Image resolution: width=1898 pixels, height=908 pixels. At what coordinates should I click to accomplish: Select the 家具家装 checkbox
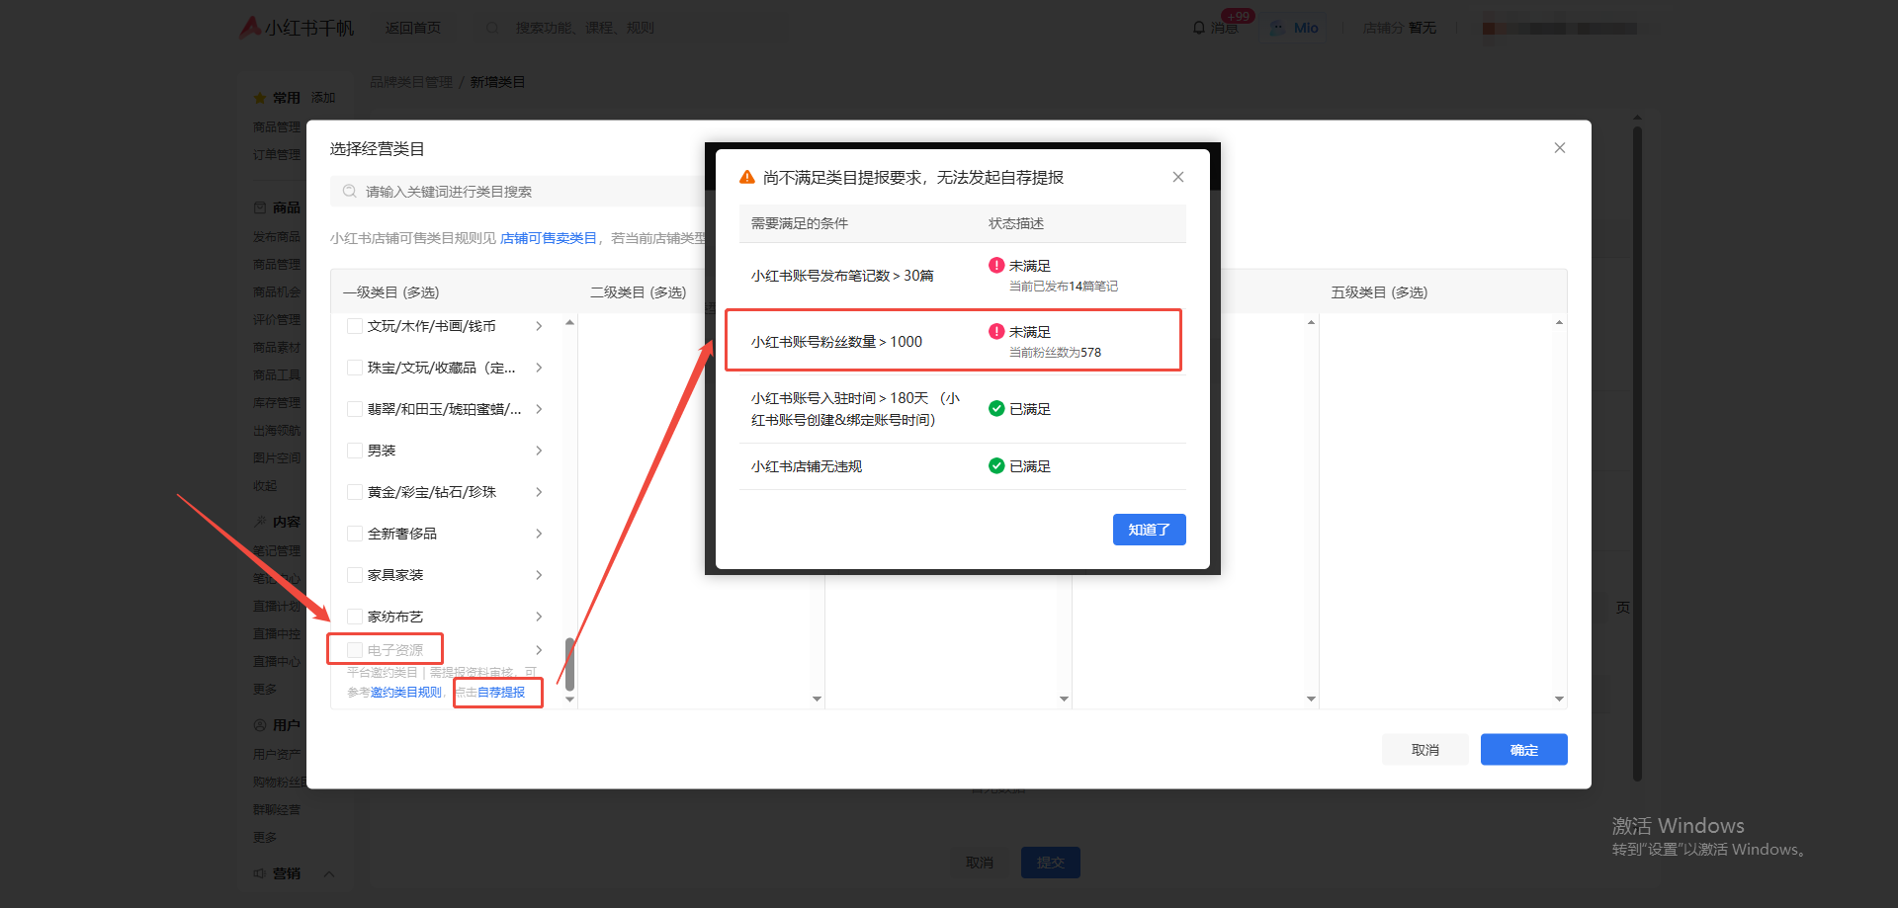click(355, 575)
